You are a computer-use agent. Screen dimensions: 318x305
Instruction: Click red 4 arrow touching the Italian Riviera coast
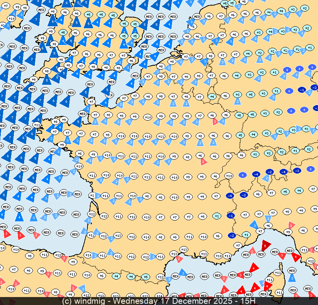pos(296,257)
